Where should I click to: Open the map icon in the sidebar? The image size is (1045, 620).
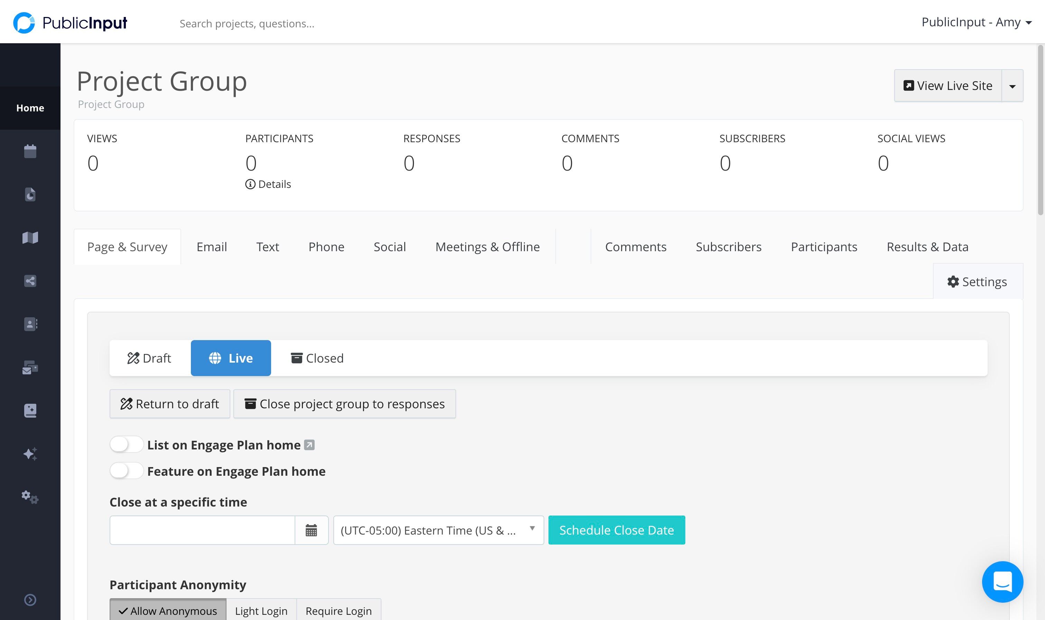pyautogui.click(x=30, y=237)
